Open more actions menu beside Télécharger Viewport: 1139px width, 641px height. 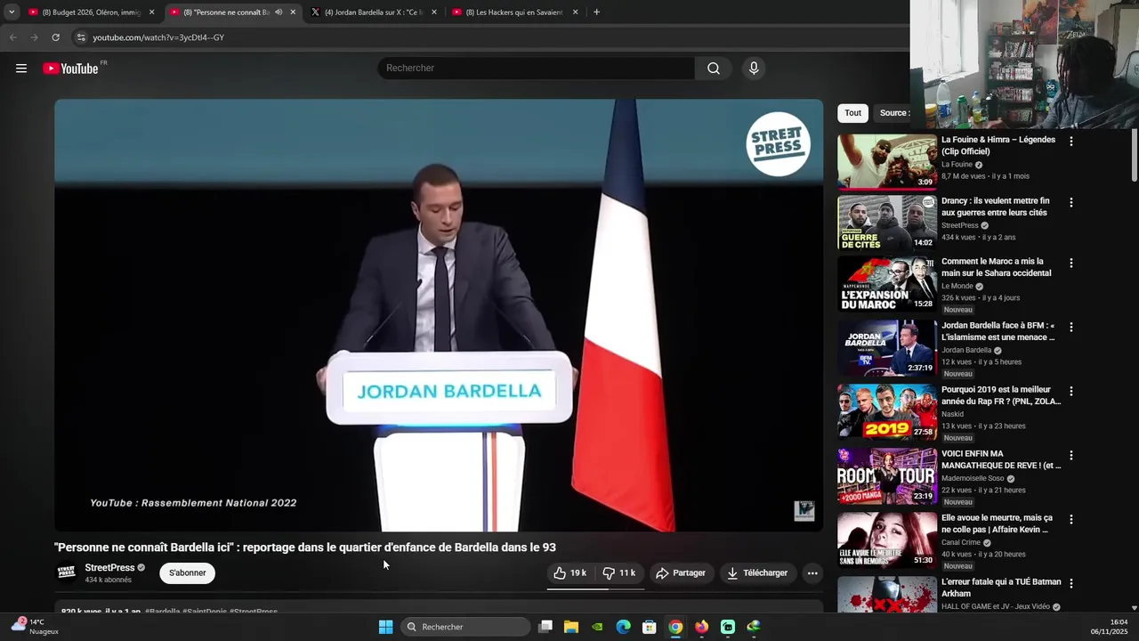(812, 572)
